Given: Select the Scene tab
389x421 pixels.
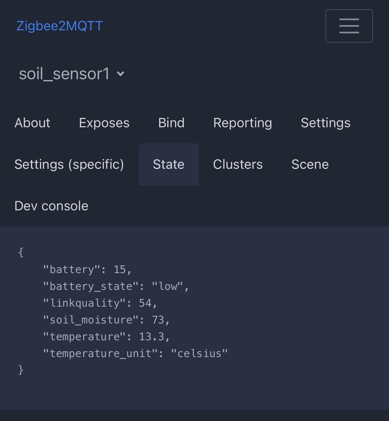Looking at the screenshot, I should click(310, 164).
